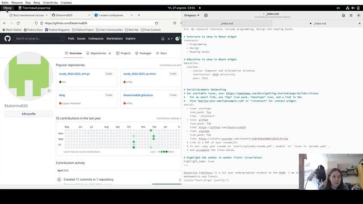Close second _index.md editor tab
This screenshot has width=363, height=204.
click(360, 24)
